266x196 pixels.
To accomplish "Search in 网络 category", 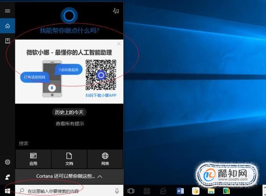I will click(105, 159).
